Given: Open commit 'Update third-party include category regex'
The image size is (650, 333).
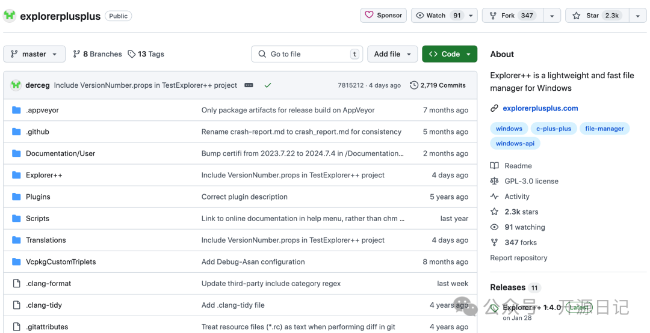Looking at the screenshot, I should click(271, 283).
